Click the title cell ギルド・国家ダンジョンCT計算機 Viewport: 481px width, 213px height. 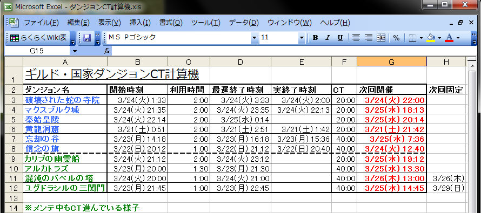click(x=112, y=74)
